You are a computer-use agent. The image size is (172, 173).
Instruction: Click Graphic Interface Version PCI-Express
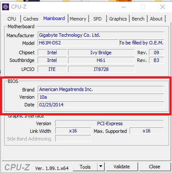(110, 123)
